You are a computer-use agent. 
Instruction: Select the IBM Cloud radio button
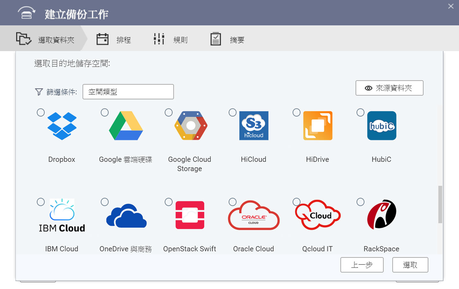click(41, 202)
